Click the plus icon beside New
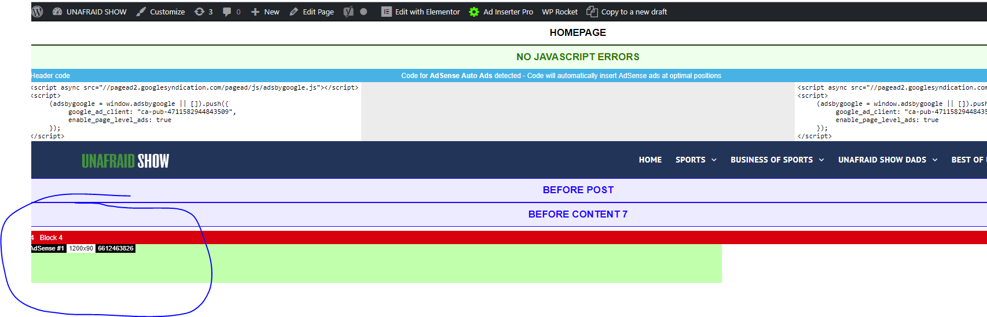The width and height of the screenshot is (987, 317). coord(255,12)
